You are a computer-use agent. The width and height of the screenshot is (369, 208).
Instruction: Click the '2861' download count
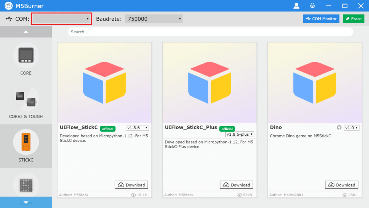coord(353,195)
